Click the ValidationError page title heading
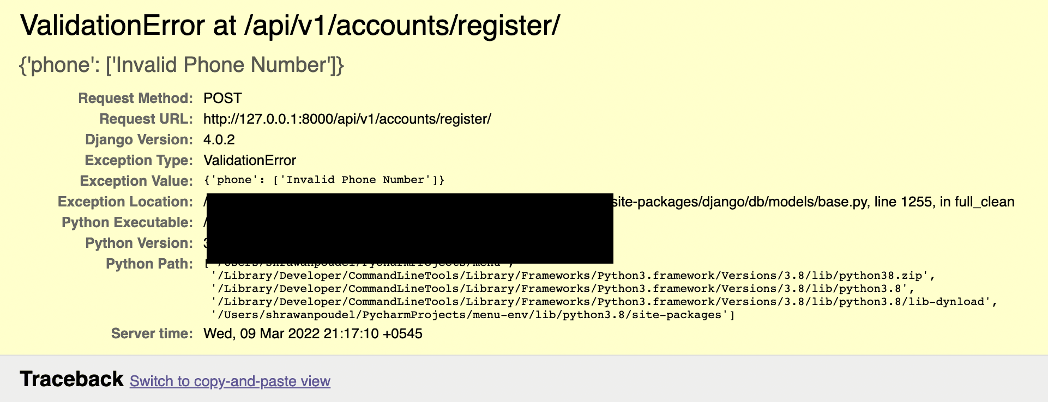The height and width of the screenshot is (402, 1048). point(290,26)
